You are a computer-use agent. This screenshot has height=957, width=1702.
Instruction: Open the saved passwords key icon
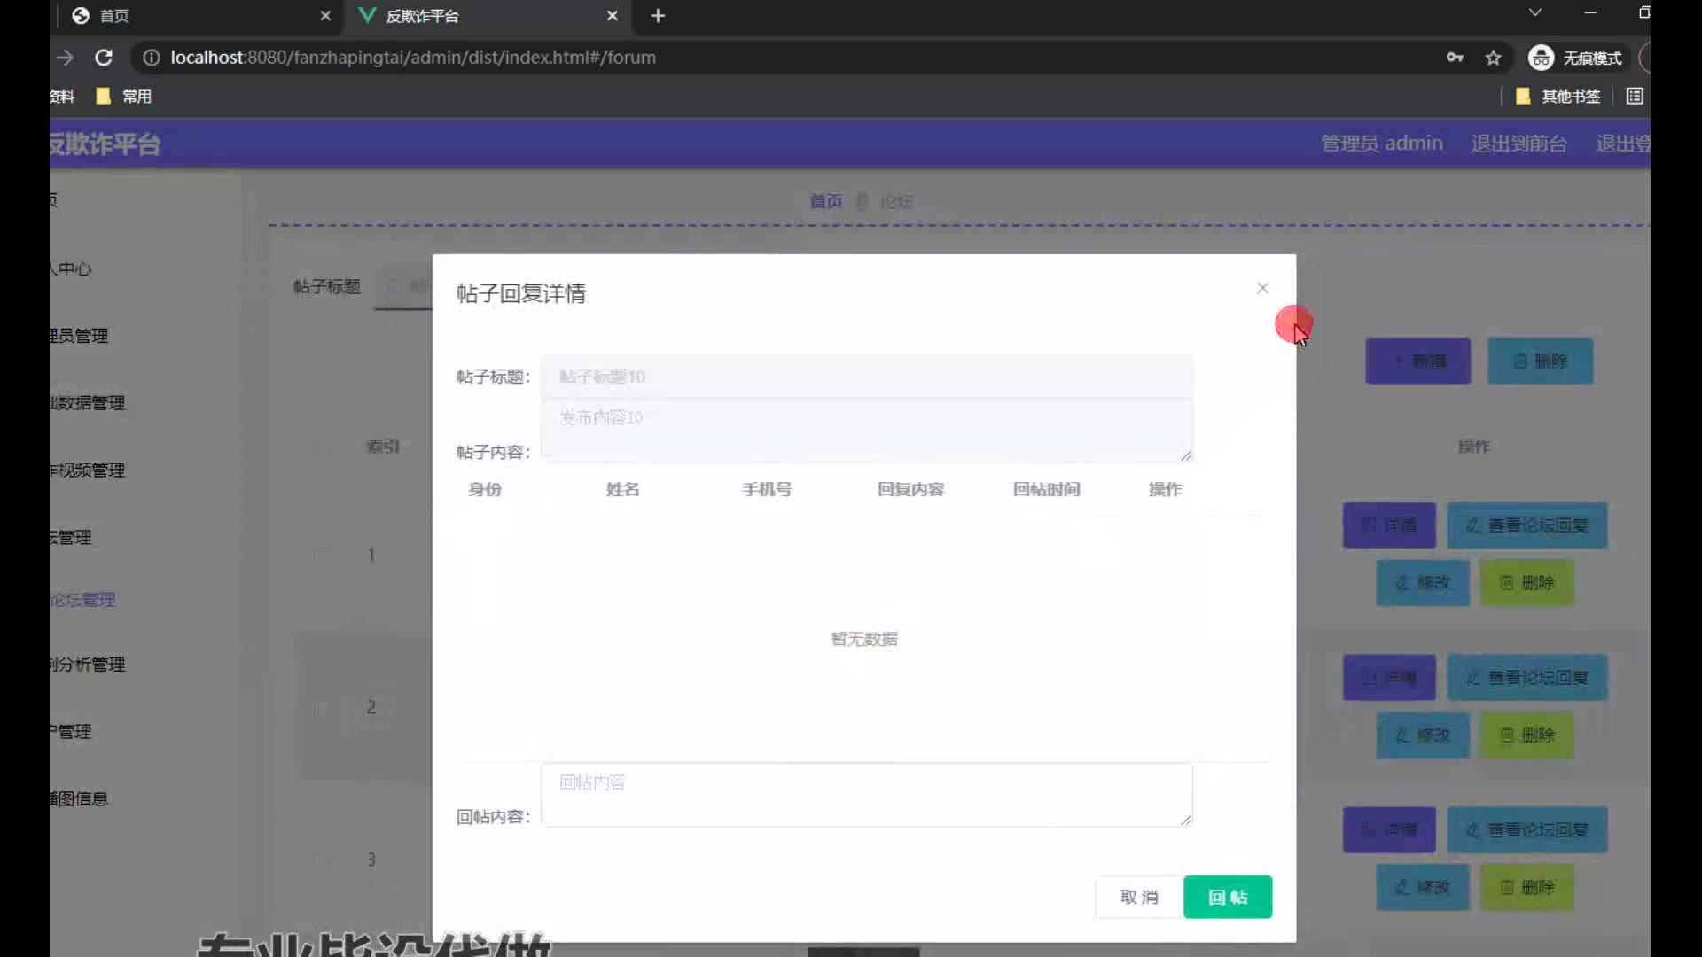[x=1455, y=58]
